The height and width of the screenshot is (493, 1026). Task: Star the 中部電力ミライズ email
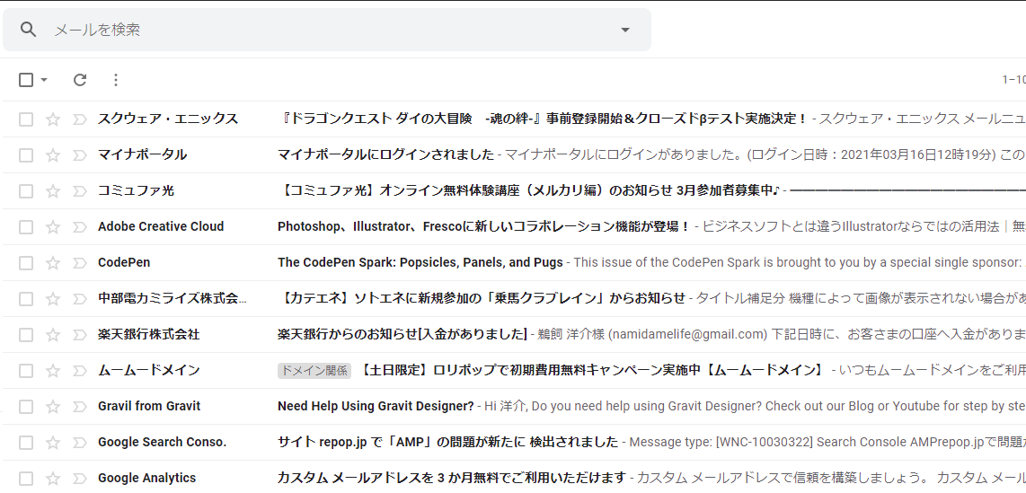(53, 299)
